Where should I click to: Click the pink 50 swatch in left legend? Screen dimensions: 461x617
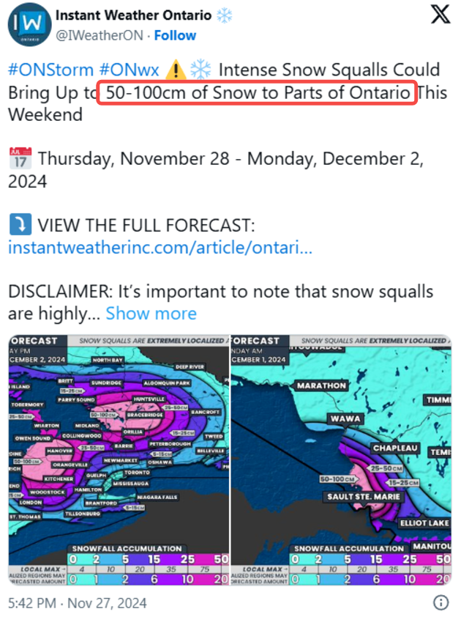[221, 559]
